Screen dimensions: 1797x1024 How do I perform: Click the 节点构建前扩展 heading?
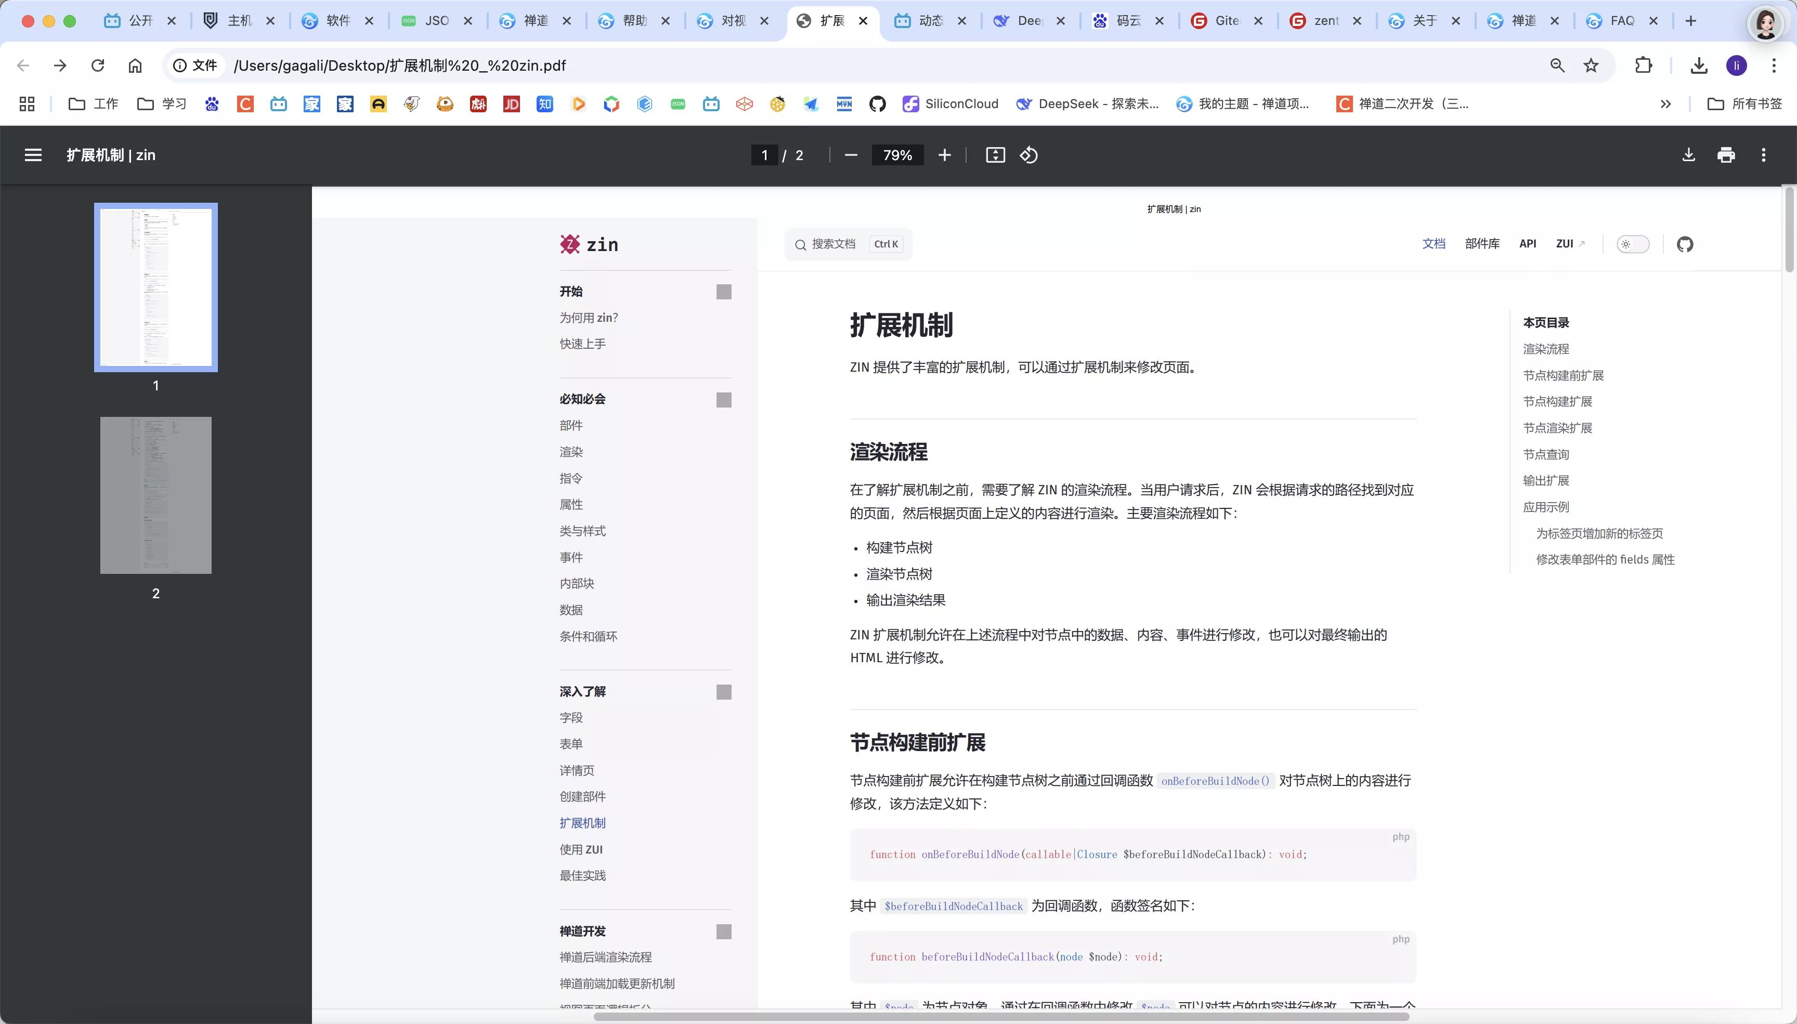click(918, 742)
